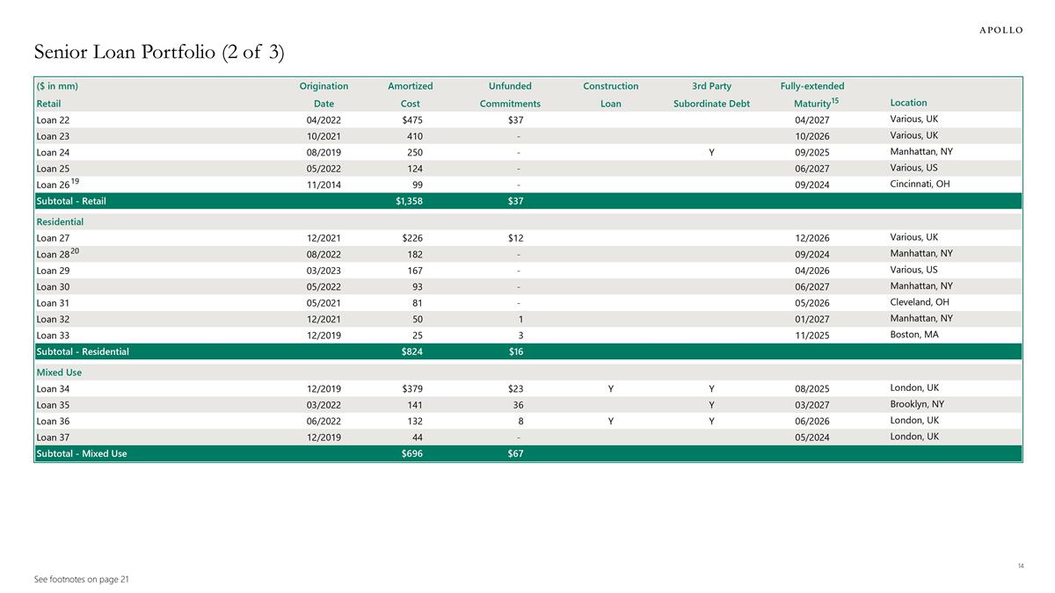
Task: Click the Mixed Use section heading
Action: point(59,372)
